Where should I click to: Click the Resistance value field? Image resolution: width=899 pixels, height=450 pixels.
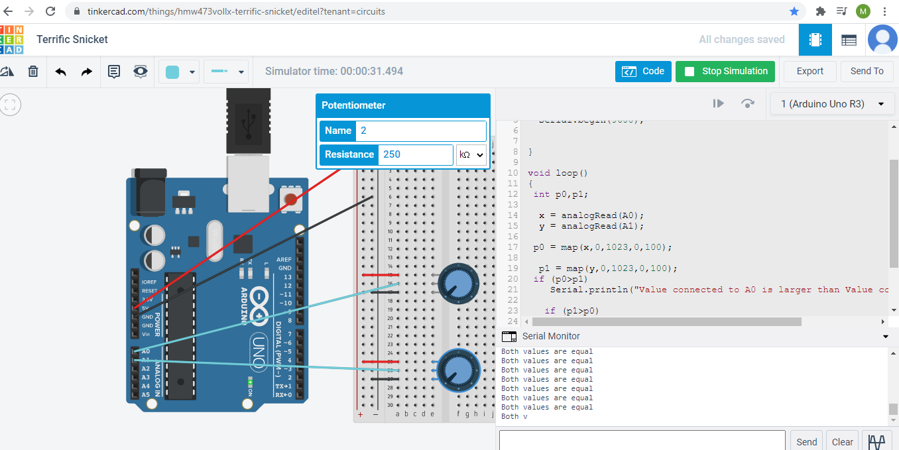[416, 154]
